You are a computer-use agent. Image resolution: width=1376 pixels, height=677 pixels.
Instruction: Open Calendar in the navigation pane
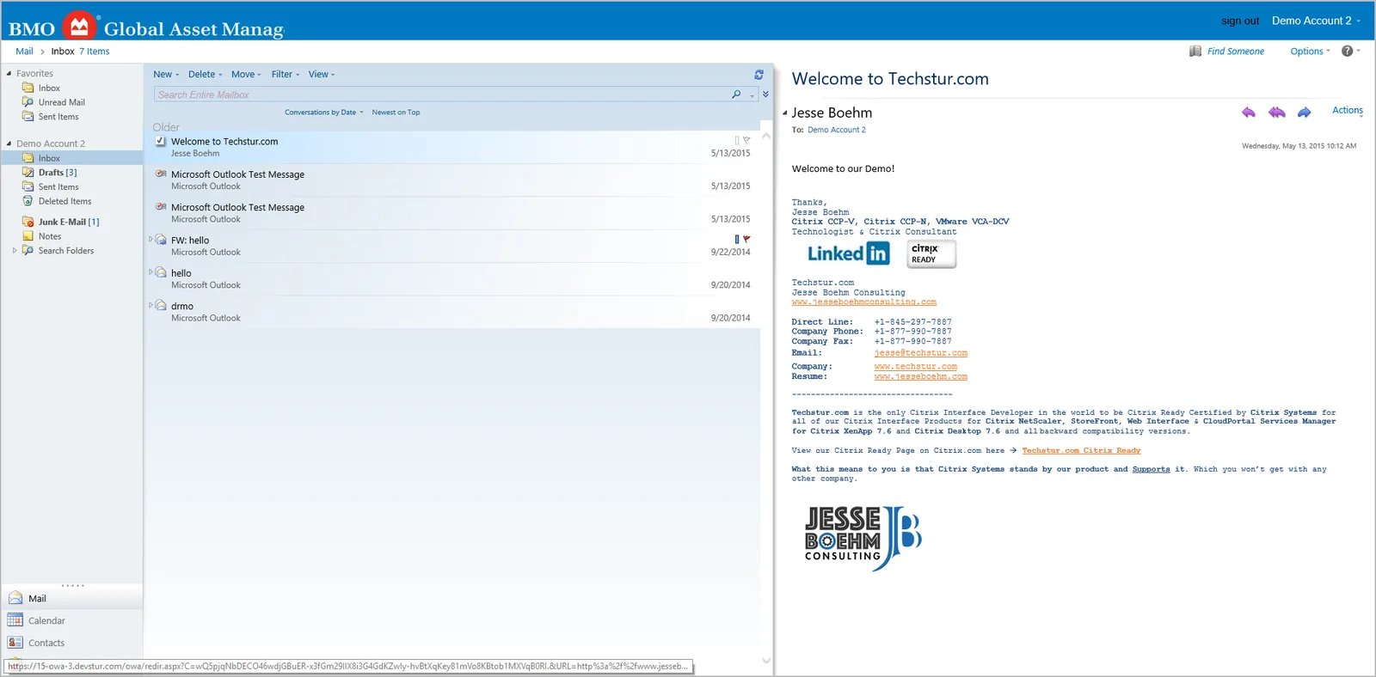click(x=46, y=620)
